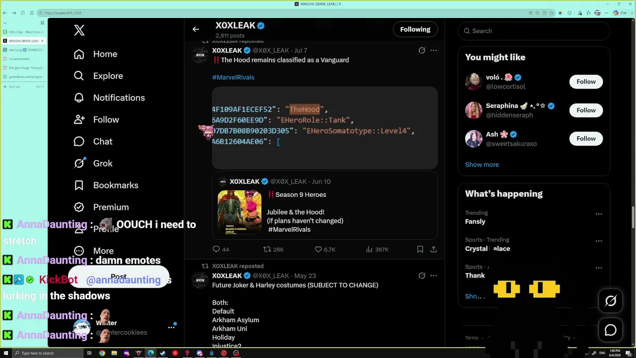Open Google Chrome from the taskbar
Screen dimensions: 636x358
point(102,354)
